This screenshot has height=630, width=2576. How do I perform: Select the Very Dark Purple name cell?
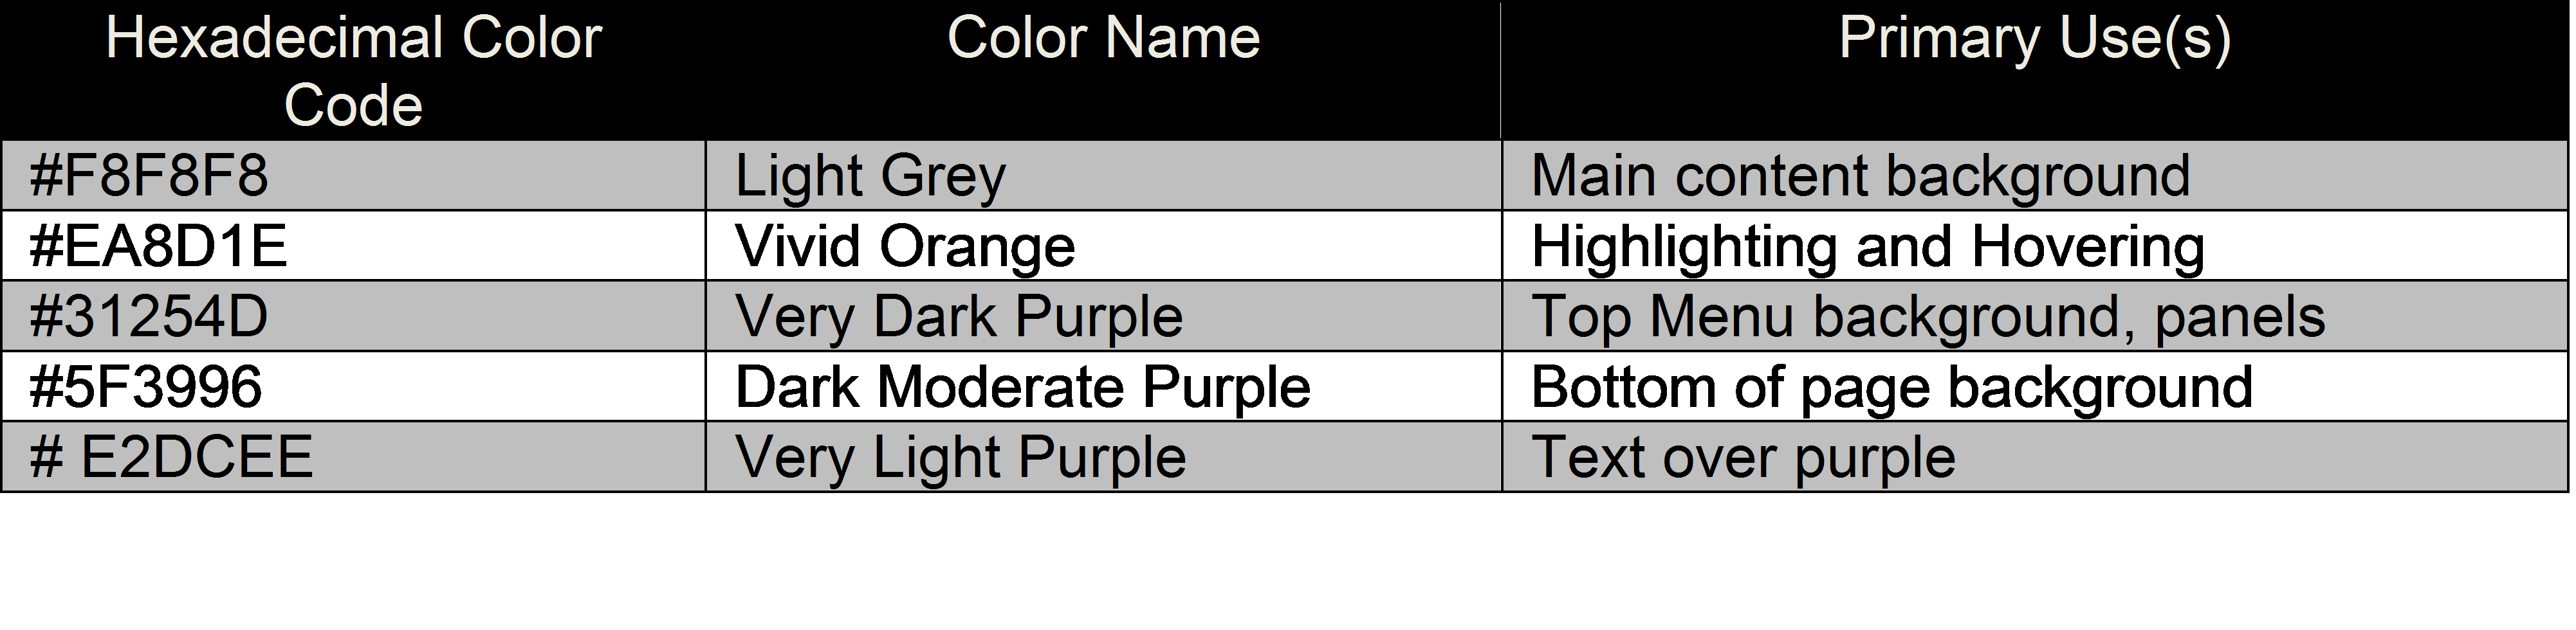click(959, 317)
